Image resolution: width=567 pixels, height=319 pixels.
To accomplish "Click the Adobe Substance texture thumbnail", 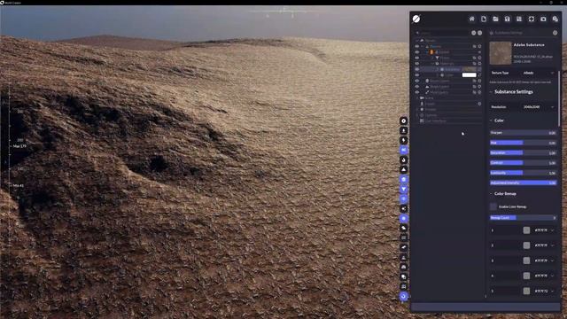I will 501,53.
